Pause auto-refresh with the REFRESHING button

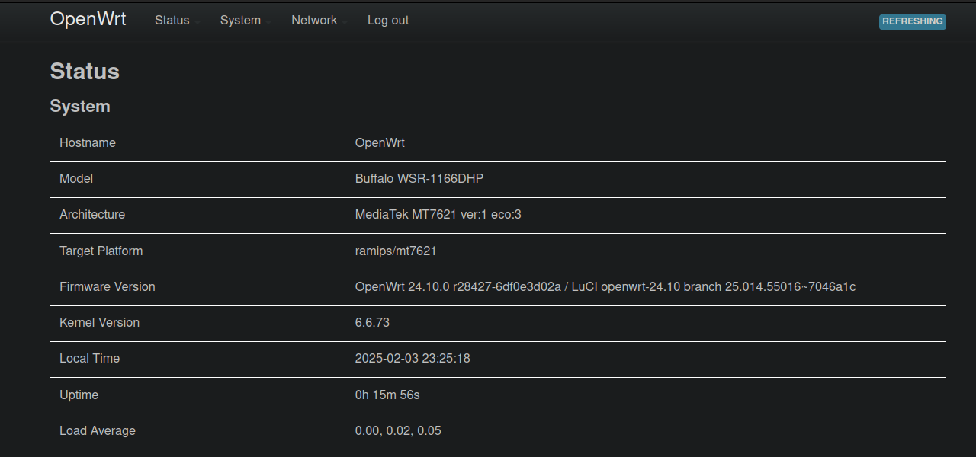click(x=912, y=21)
